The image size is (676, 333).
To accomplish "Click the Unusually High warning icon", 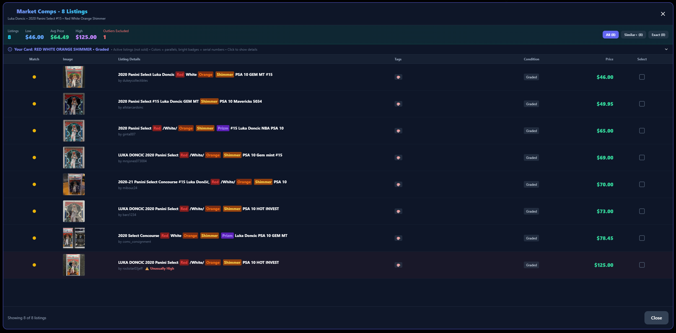I will pos(147,269).
